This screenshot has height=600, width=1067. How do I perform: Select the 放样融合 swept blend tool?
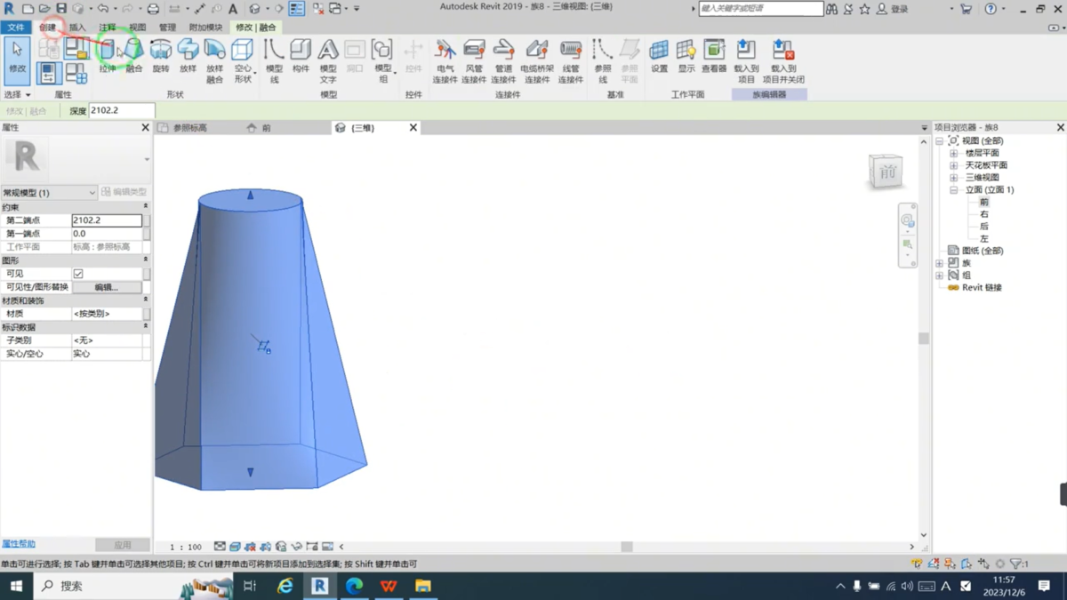click(214, 60)
